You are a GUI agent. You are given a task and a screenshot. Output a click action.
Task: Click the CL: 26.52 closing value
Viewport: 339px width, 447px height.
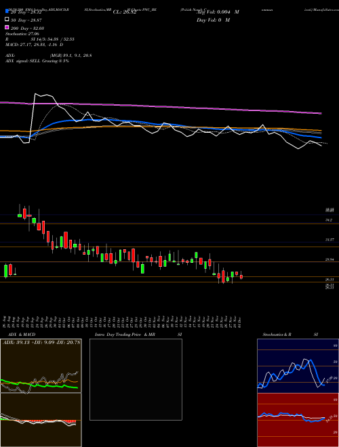(125, 12)
